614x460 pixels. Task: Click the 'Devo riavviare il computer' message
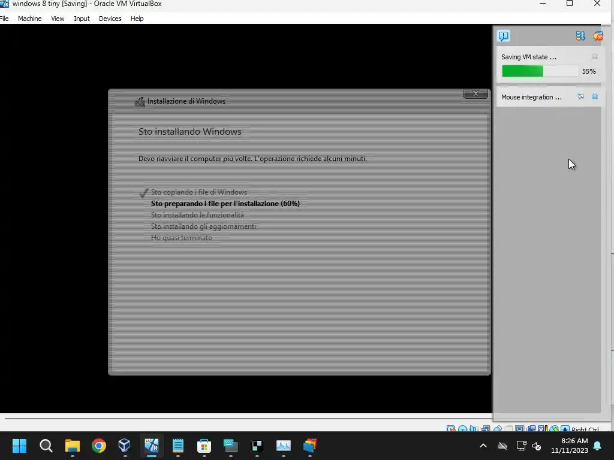252,158
